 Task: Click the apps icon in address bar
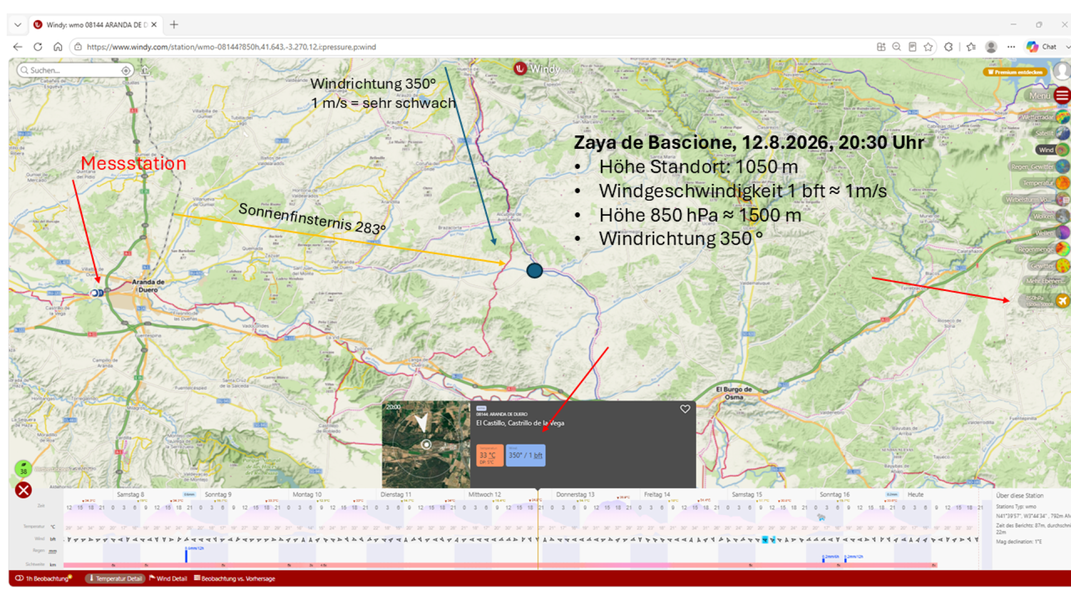pos(881,47)
